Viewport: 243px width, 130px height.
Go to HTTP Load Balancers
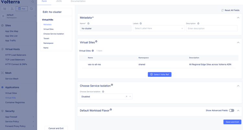point(16,55)
